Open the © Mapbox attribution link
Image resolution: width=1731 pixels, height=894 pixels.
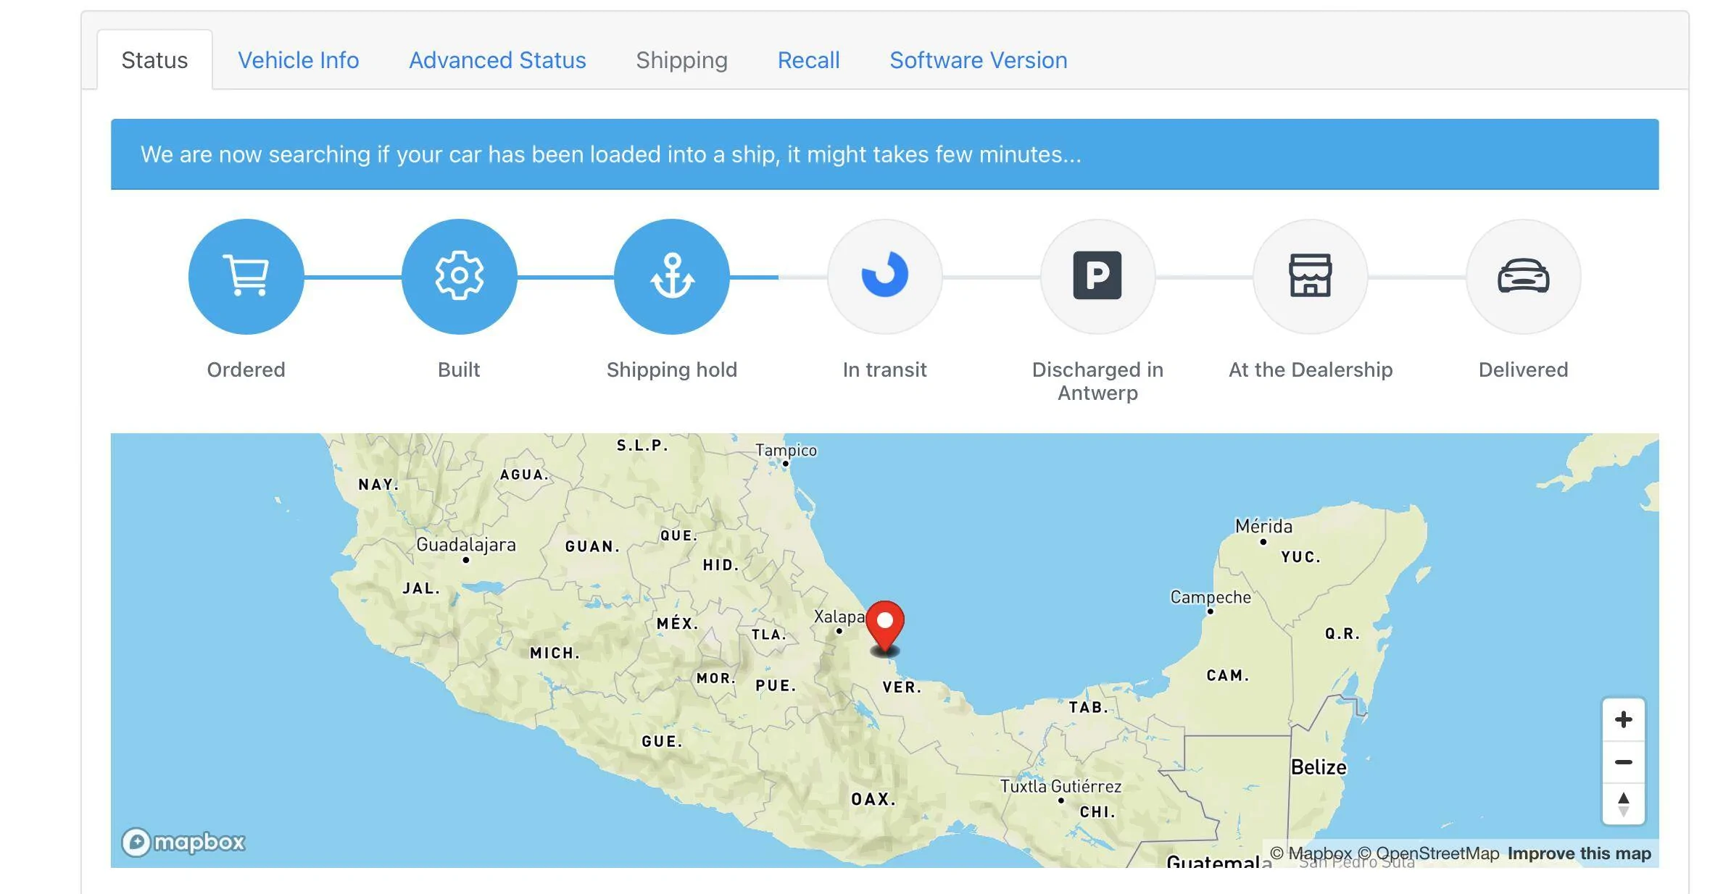[x=1311, y=853]
